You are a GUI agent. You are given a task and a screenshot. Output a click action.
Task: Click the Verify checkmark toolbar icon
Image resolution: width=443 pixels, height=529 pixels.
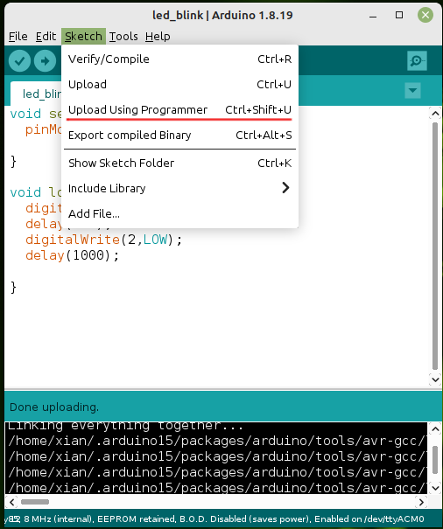19,61
